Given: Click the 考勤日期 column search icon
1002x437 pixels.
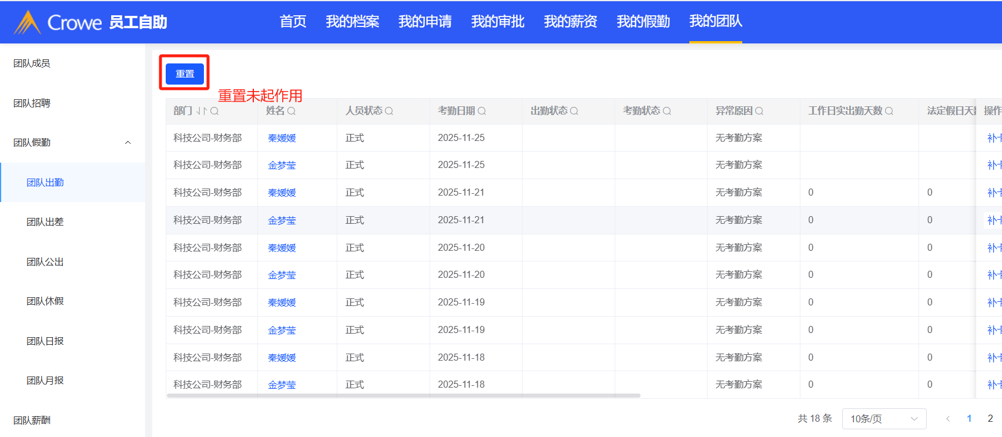Looking at the screenshot, I should tap(482, 111).
